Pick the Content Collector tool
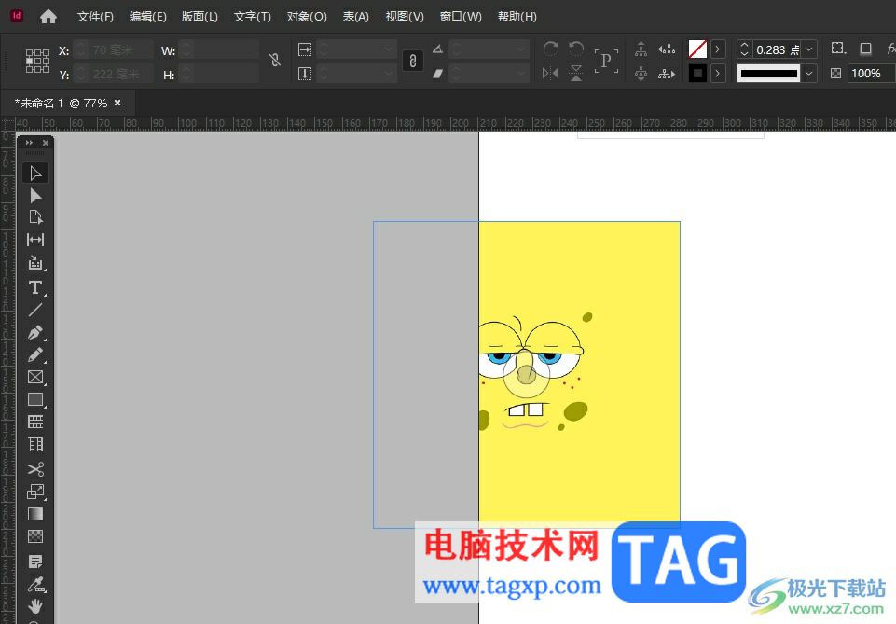Viewport: 896px width, 624px height. (35, 263)
